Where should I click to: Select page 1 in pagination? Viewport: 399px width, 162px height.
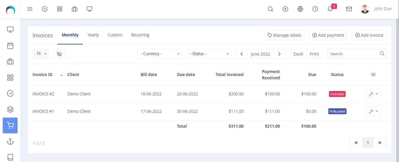point(368,143)
